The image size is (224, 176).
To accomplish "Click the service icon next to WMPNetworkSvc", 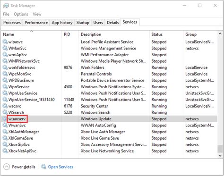I will (5, 61).
